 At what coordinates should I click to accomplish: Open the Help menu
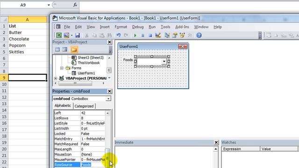(x=217, y=27)
